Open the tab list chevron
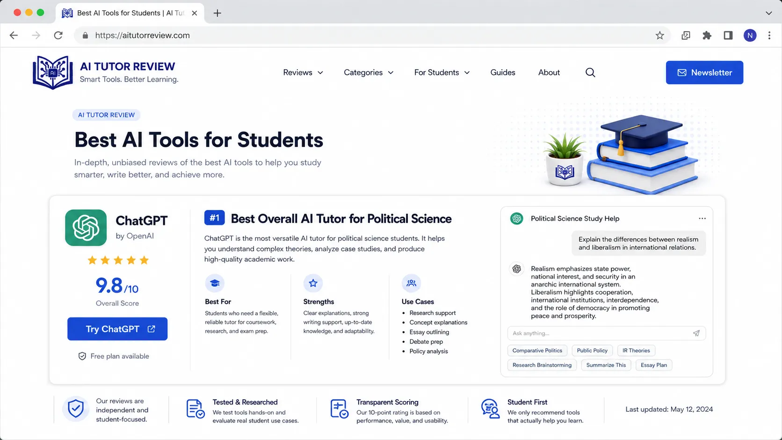 coord(768,13)
